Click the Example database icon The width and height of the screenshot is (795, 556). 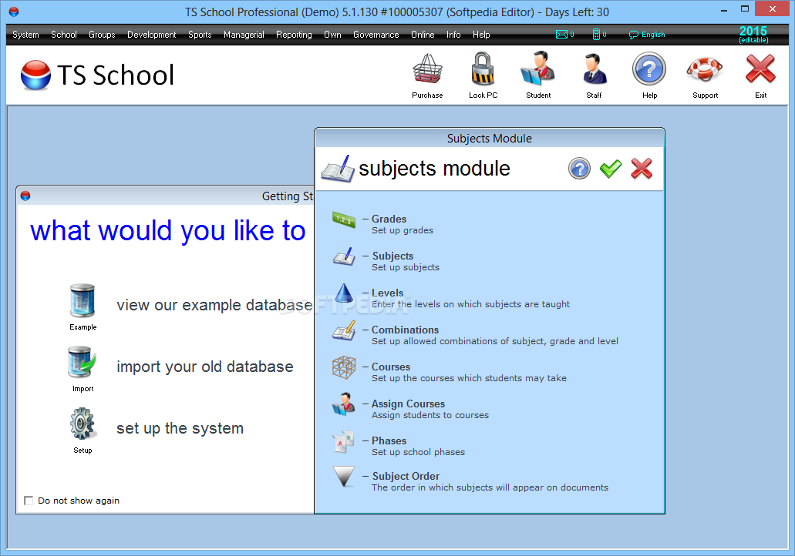pyautogui.click(x=83, y=300)
